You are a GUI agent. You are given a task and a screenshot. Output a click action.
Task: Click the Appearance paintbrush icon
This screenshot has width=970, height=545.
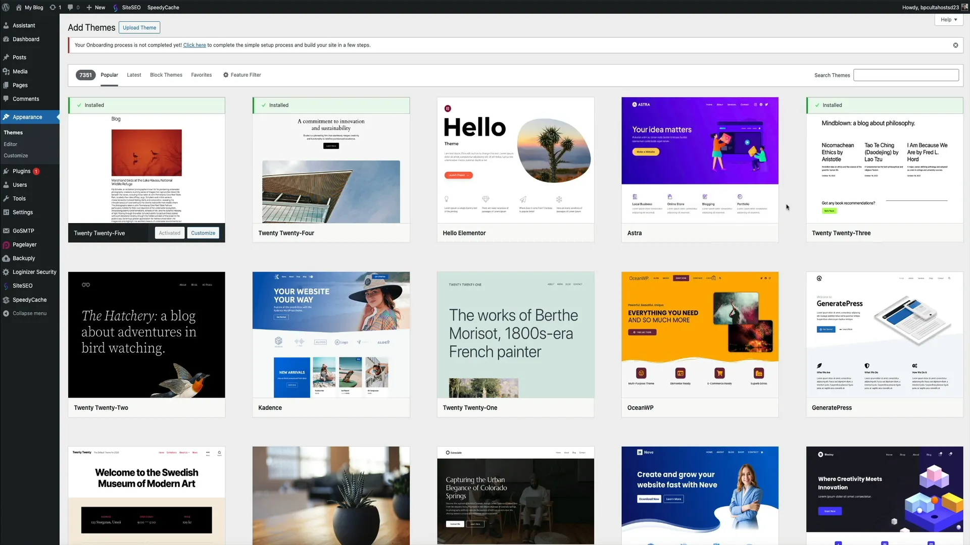[x=6, y=117]
